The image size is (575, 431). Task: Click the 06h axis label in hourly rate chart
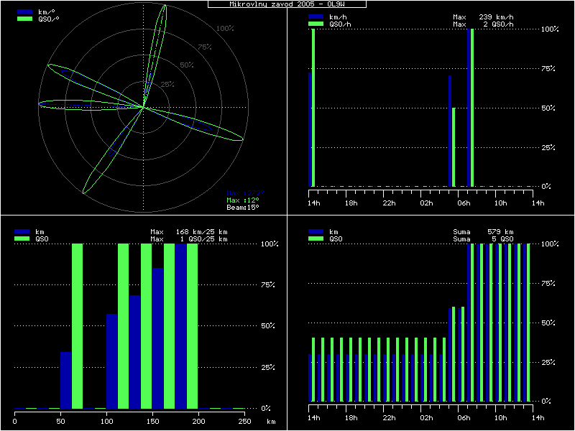click(464, 203)
